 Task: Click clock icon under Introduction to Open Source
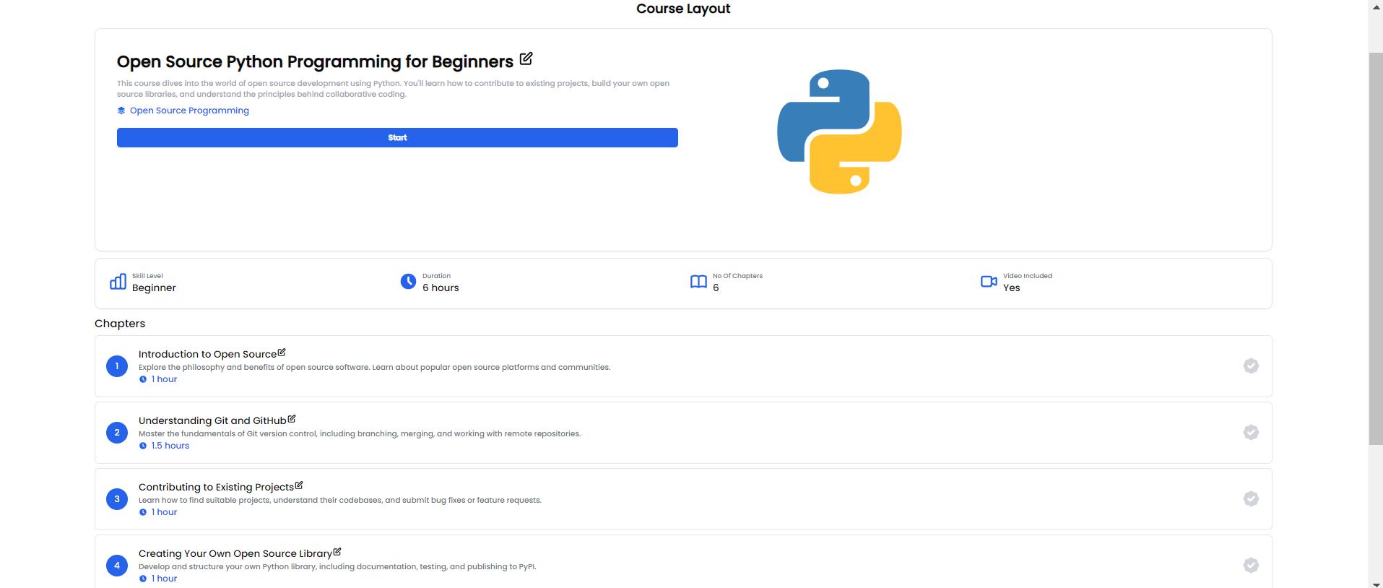(x=143, y=379)
